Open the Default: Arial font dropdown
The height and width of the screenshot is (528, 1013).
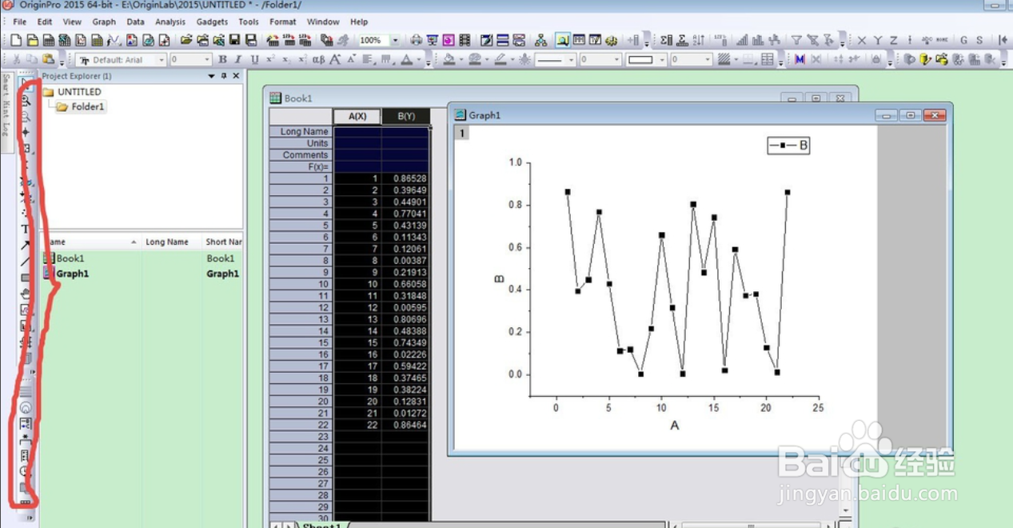161,60
